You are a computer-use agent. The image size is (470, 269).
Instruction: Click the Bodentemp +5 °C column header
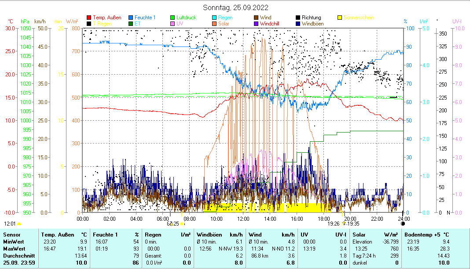coord(421,235)
